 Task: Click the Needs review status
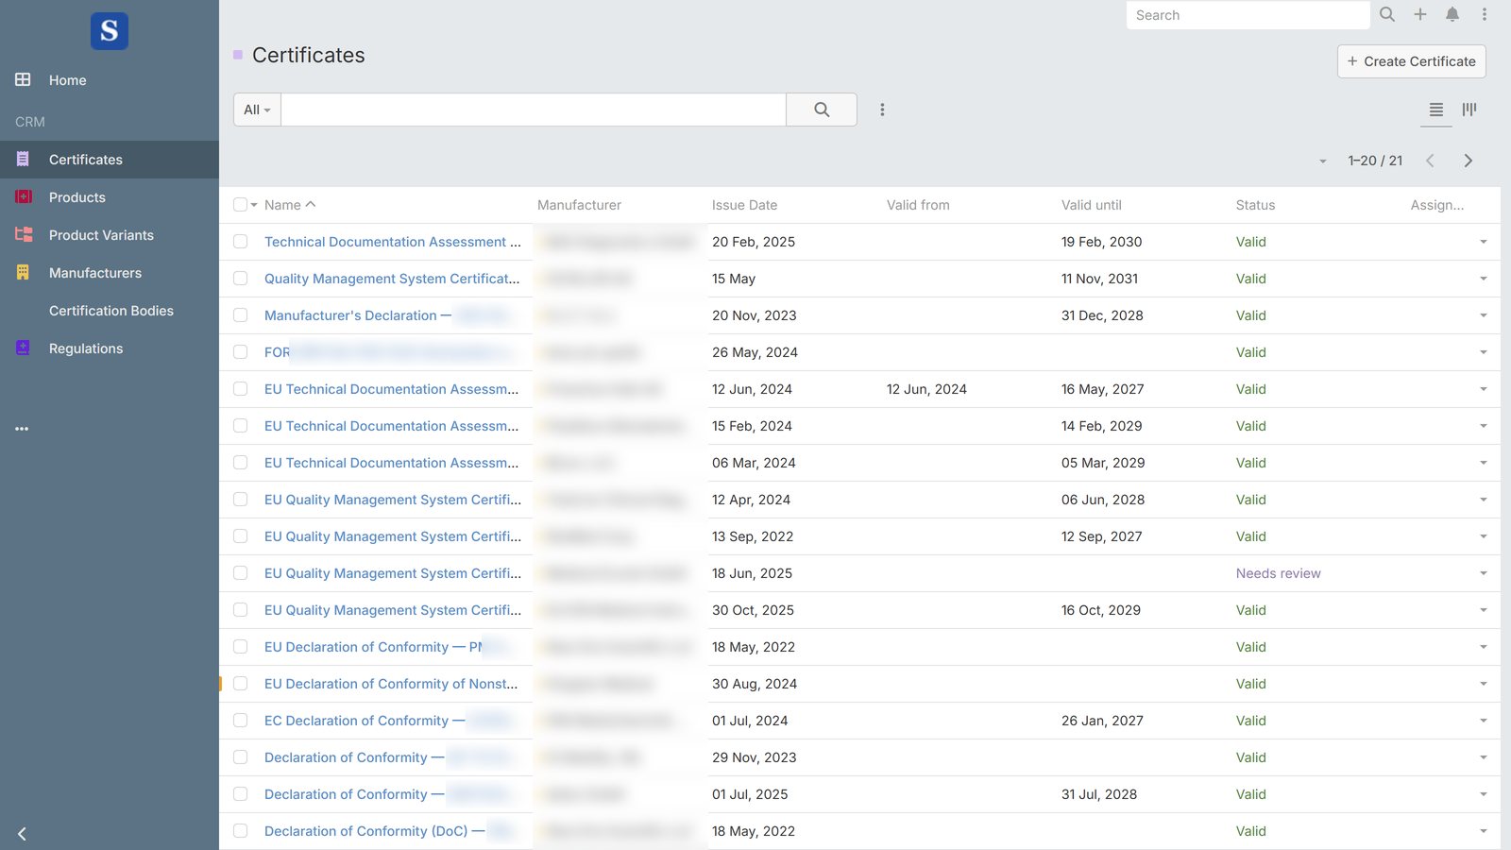click(x=1278, y=573)
